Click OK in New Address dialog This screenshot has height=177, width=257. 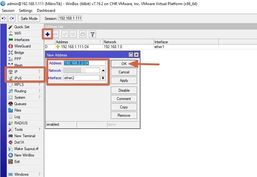pyautogui.click(x=124, y=63)
